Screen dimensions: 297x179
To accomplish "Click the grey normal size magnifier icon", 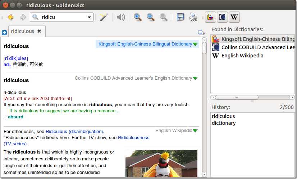I will 164,17.
